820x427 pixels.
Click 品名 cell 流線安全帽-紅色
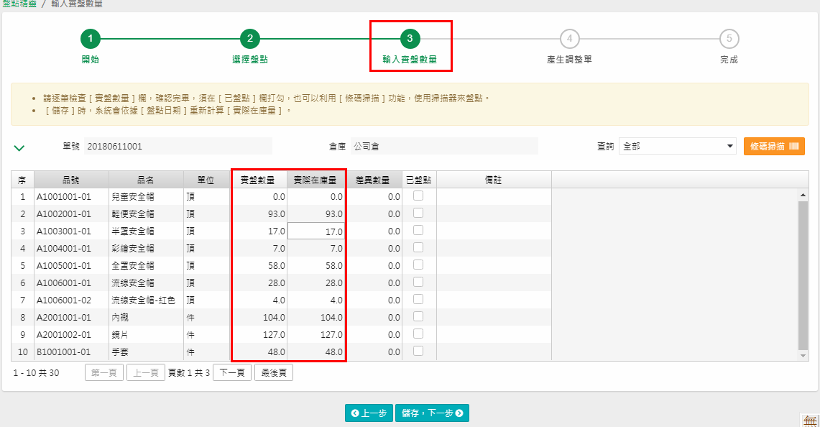pyautogui.click(x=146, y=300)
